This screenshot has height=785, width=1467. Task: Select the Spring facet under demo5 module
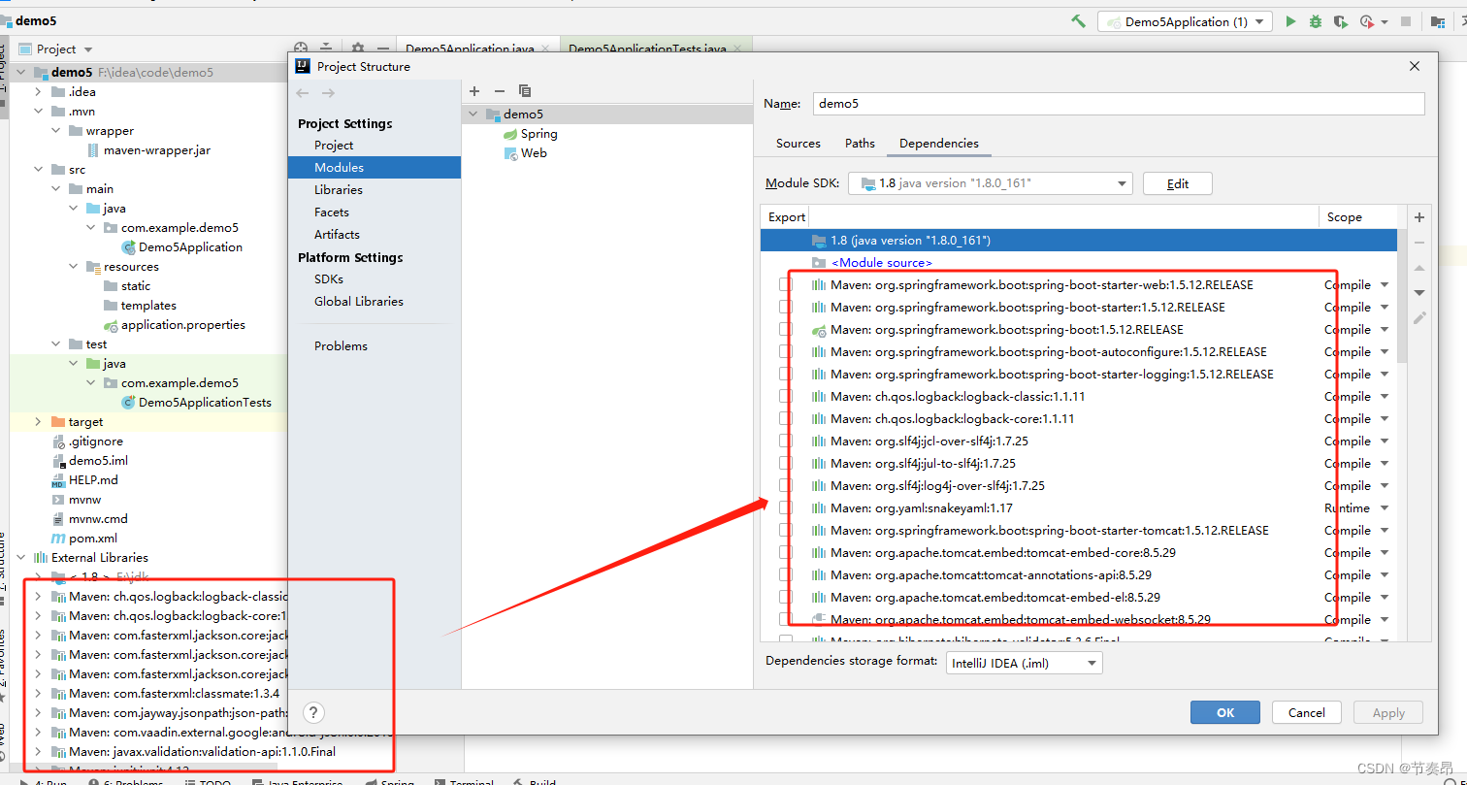click(530, 134)
